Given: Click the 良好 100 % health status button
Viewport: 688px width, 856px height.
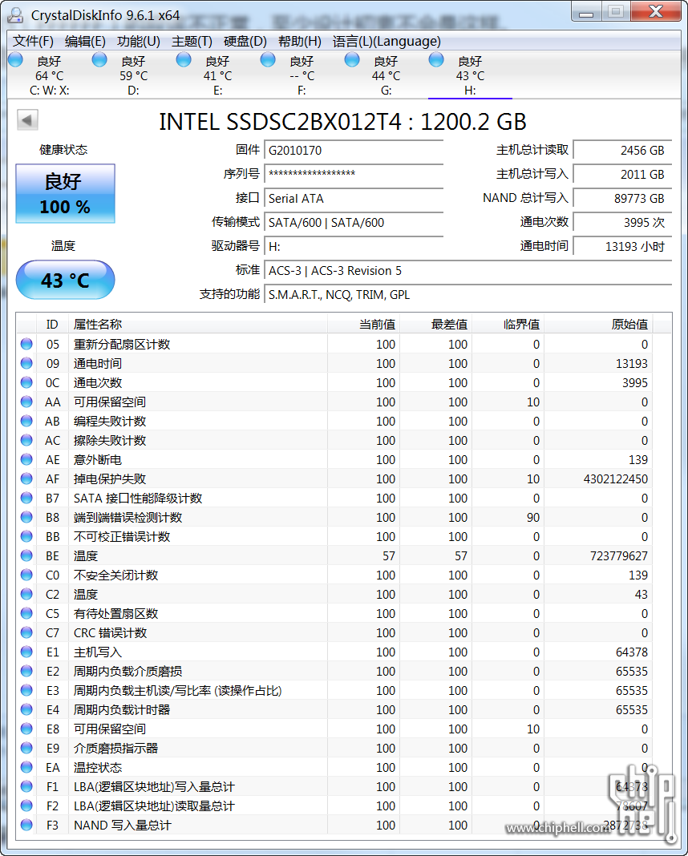Looking at the screenshot, I should click(65, 193).
